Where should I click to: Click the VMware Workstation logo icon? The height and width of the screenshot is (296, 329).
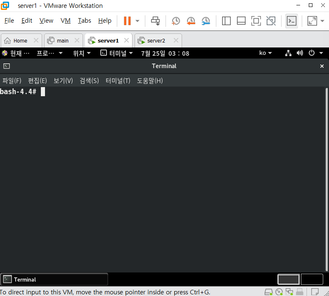pyautogui.click(x=5, y=5)
